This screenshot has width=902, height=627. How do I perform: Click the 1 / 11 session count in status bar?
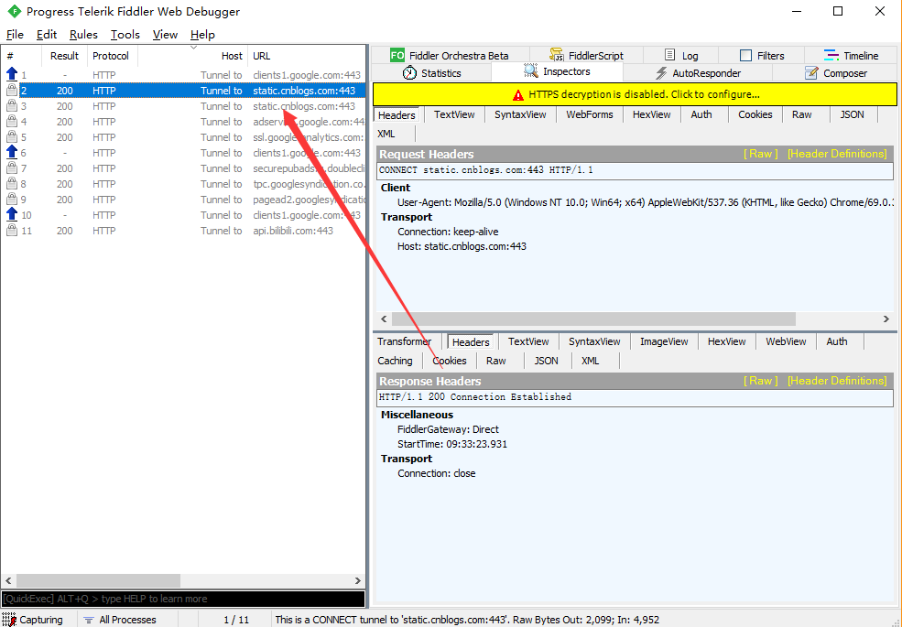[236, 620]
